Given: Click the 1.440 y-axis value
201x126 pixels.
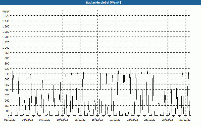Looking at the screenshot, I should click(x=6, y=21).
